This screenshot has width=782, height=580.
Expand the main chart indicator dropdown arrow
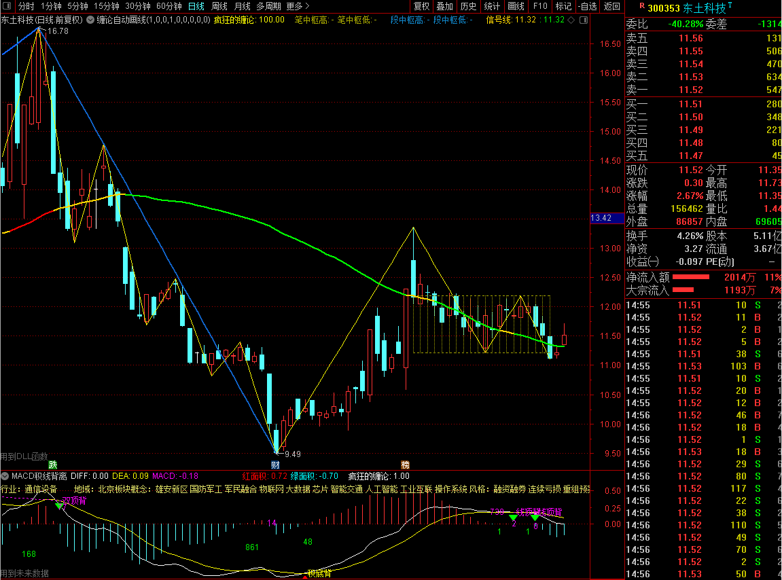90,20
